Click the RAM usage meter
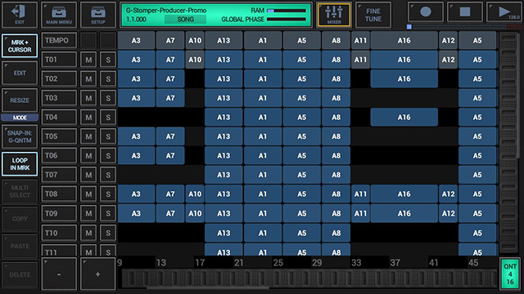Viewport: 524px width, 294px height. [287, 11]
